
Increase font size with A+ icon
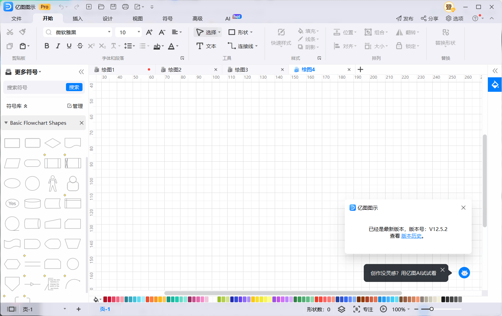[149, 32]
